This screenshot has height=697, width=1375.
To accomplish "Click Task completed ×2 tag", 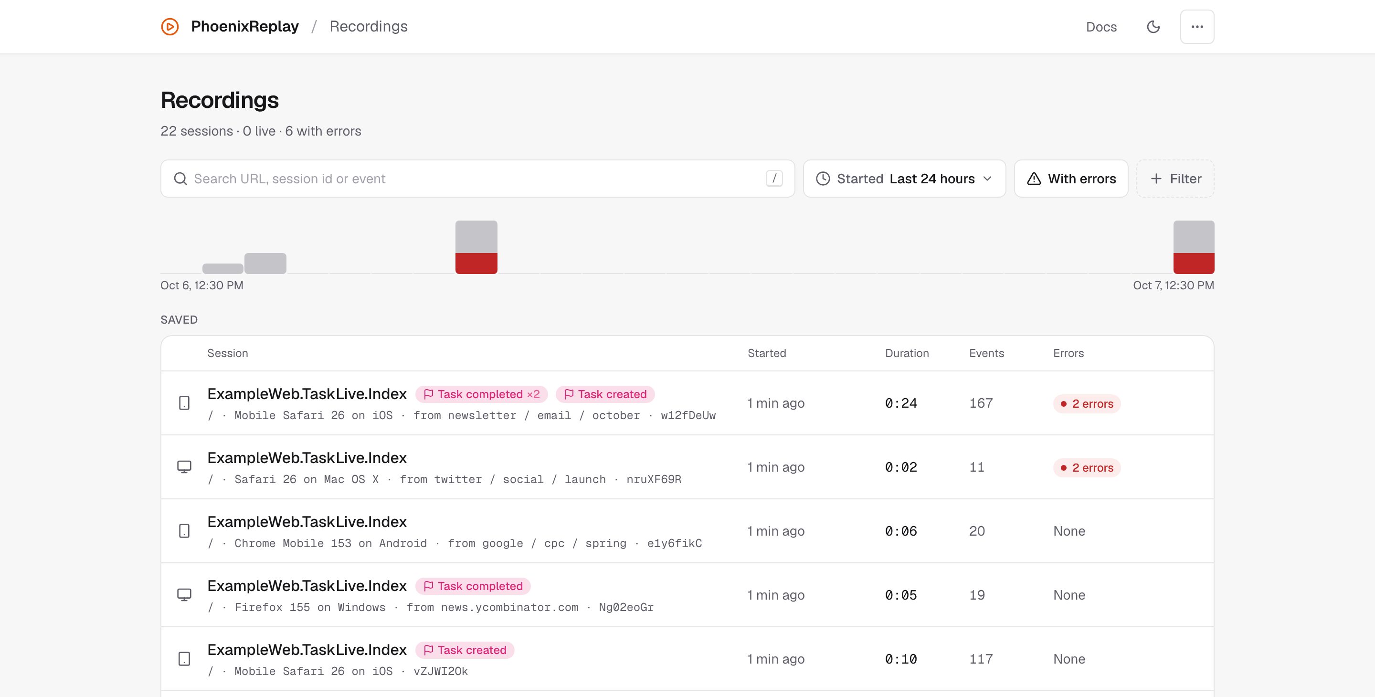I will 481,394.
